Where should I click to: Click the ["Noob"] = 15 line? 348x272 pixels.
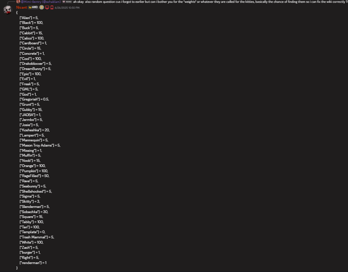30,160
